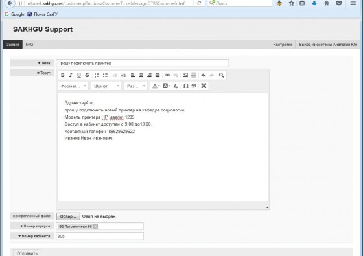Open the Почта СахГУ bookmark
The height and width of the screenshot is (256, 363).
click(x=42, y=14)
